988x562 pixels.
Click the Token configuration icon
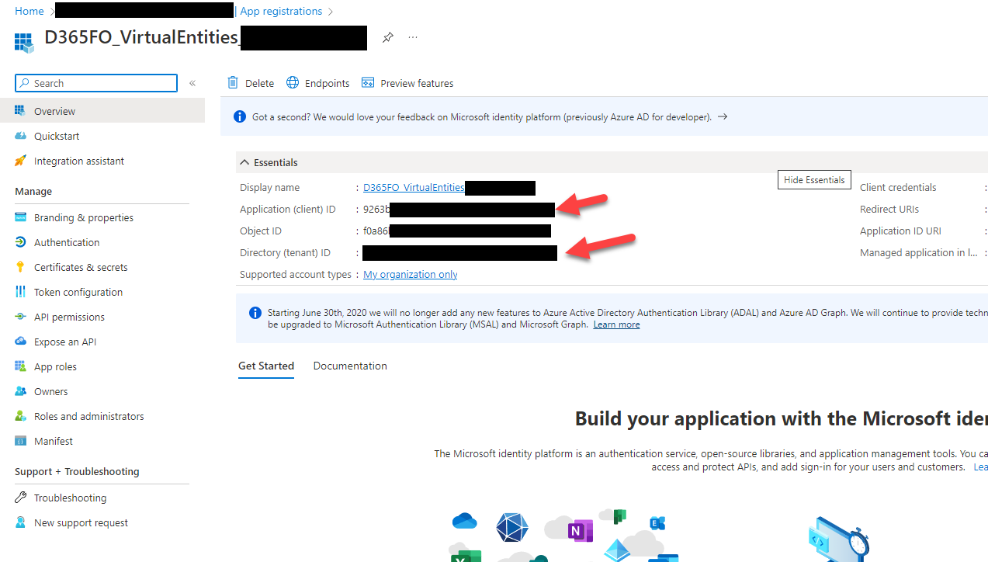20,292
